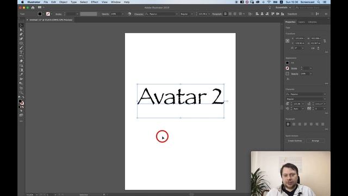This screenshot has width=348, height=196.
Task: Open the Regular style dropdown in Properties panel
Action: point(325,99)
